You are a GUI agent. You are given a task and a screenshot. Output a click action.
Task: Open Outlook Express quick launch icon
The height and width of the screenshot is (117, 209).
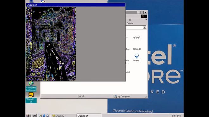47,116
